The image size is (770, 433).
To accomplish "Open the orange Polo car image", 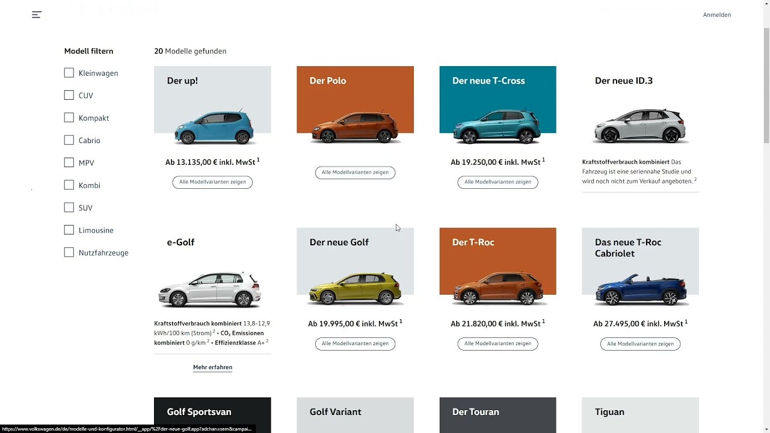I will [x=355, y=127].
